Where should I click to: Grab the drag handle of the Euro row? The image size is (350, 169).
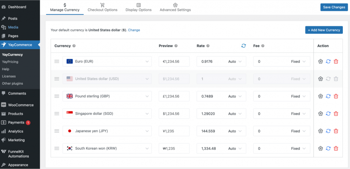click(57, 61)
